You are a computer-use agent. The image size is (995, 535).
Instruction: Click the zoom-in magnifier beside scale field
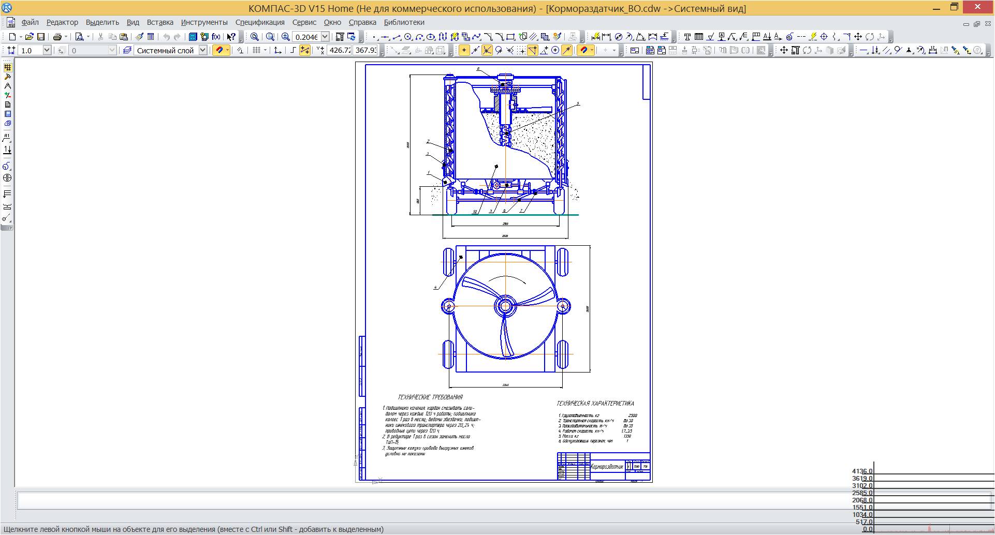pyautogui.click(x=285, y=37)
